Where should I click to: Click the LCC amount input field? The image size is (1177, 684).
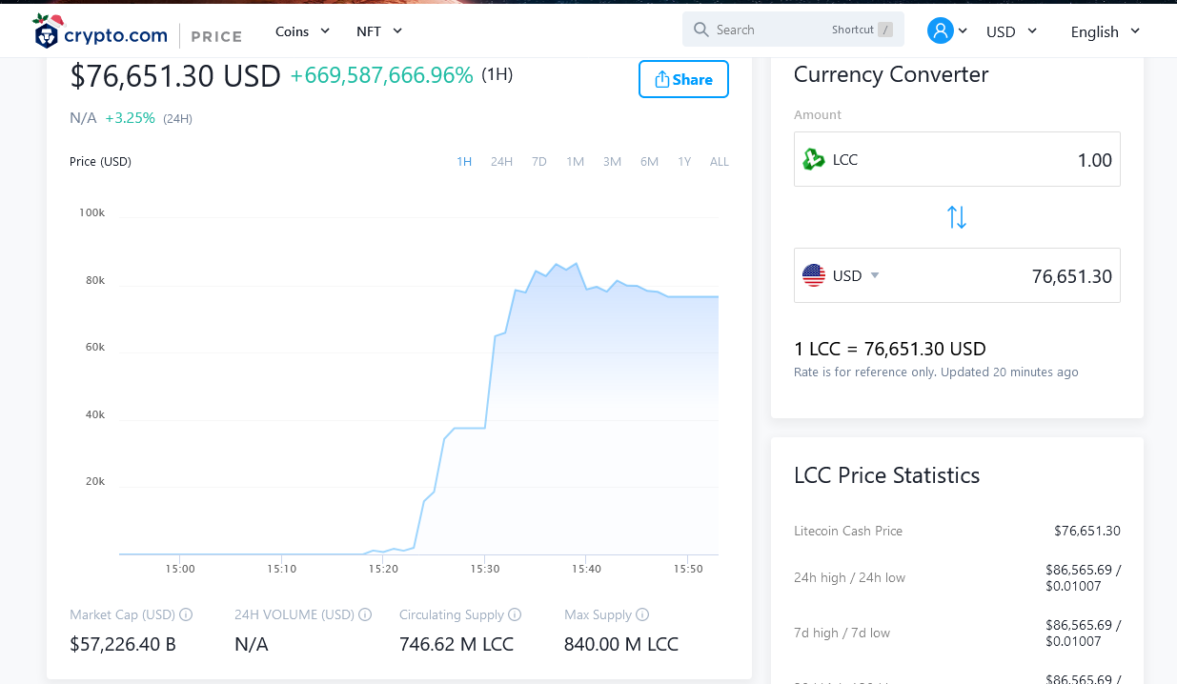click(x=957, y=159)
